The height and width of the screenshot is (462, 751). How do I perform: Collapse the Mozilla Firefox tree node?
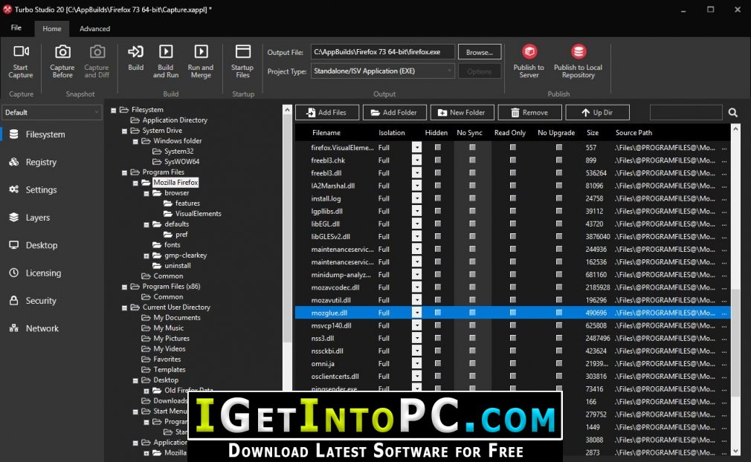135,183
